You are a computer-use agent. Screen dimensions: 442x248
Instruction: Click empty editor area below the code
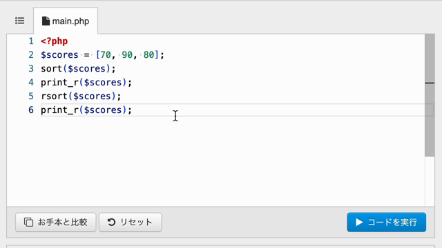point(215,162)
